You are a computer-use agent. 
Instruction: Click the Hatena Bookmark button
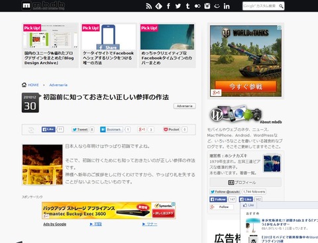pyautogui.click(x=111, y=130)
